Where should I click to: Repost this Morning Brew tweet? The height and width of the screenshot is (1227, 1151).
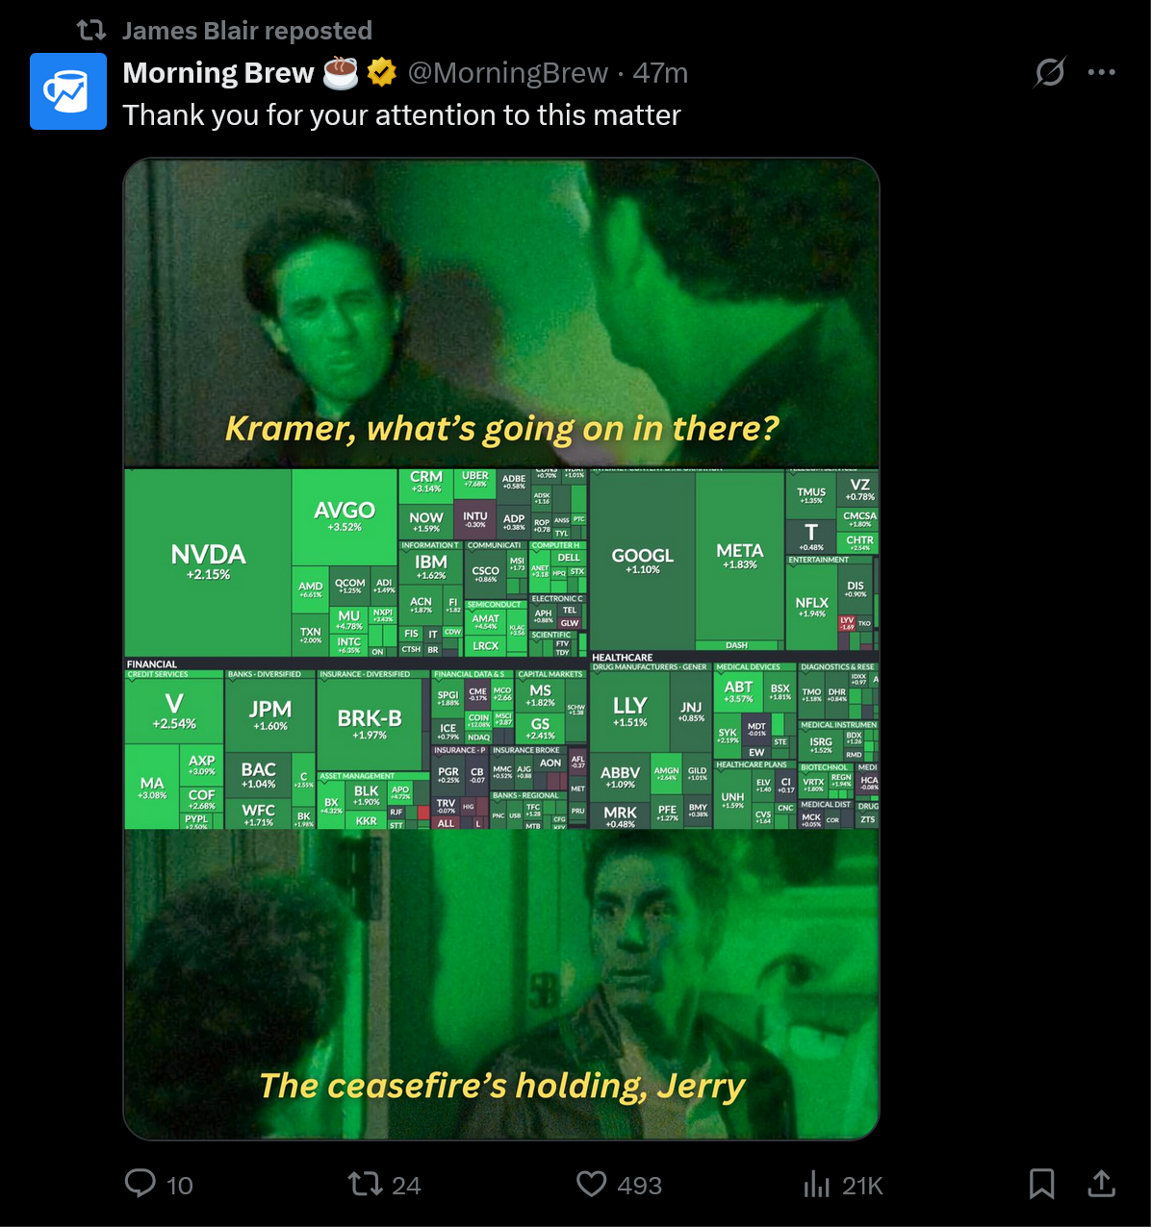point(366,1184)
